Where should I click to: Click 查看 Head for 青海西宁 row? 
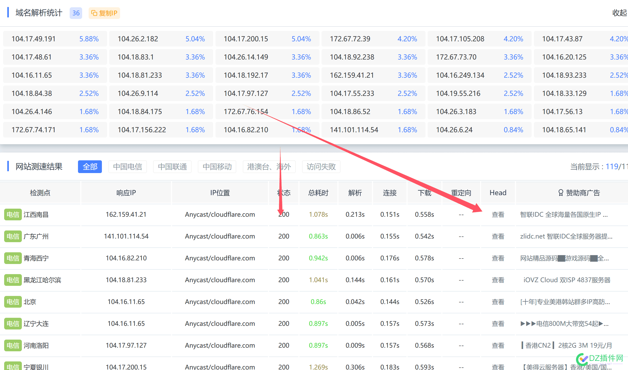click(498, 258)
